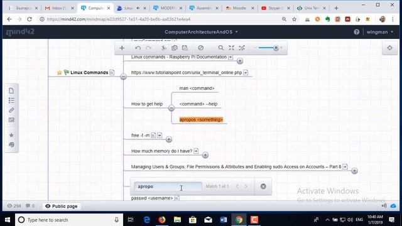Open link icon of tutorialspoint node
Image resolution: width=402 pixels, height=226 pixels.
click(x=246, y=73)
